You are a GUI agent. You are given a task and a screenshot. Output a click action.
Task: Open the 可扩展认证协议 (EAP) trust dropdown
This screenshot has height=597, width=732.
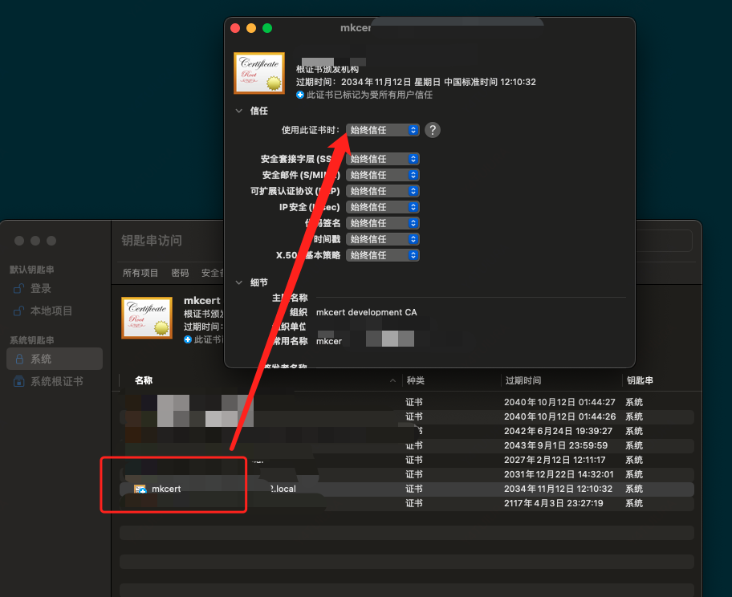[x=382, y=191]
